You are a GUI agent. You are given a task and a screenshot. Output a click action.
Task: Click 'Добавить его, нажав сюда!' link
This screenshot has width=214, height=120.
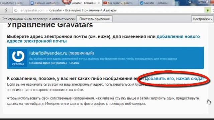click(x=174, y=79)
